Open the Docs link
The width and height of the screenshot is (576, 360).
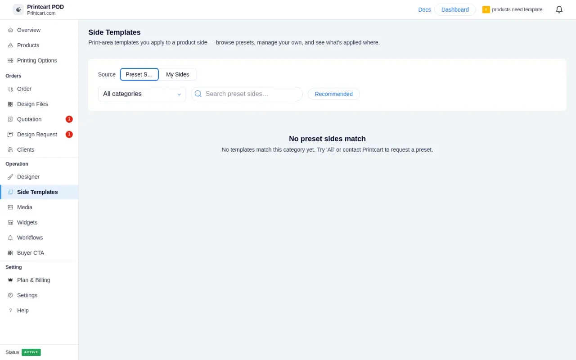click(x=424, y=9)
